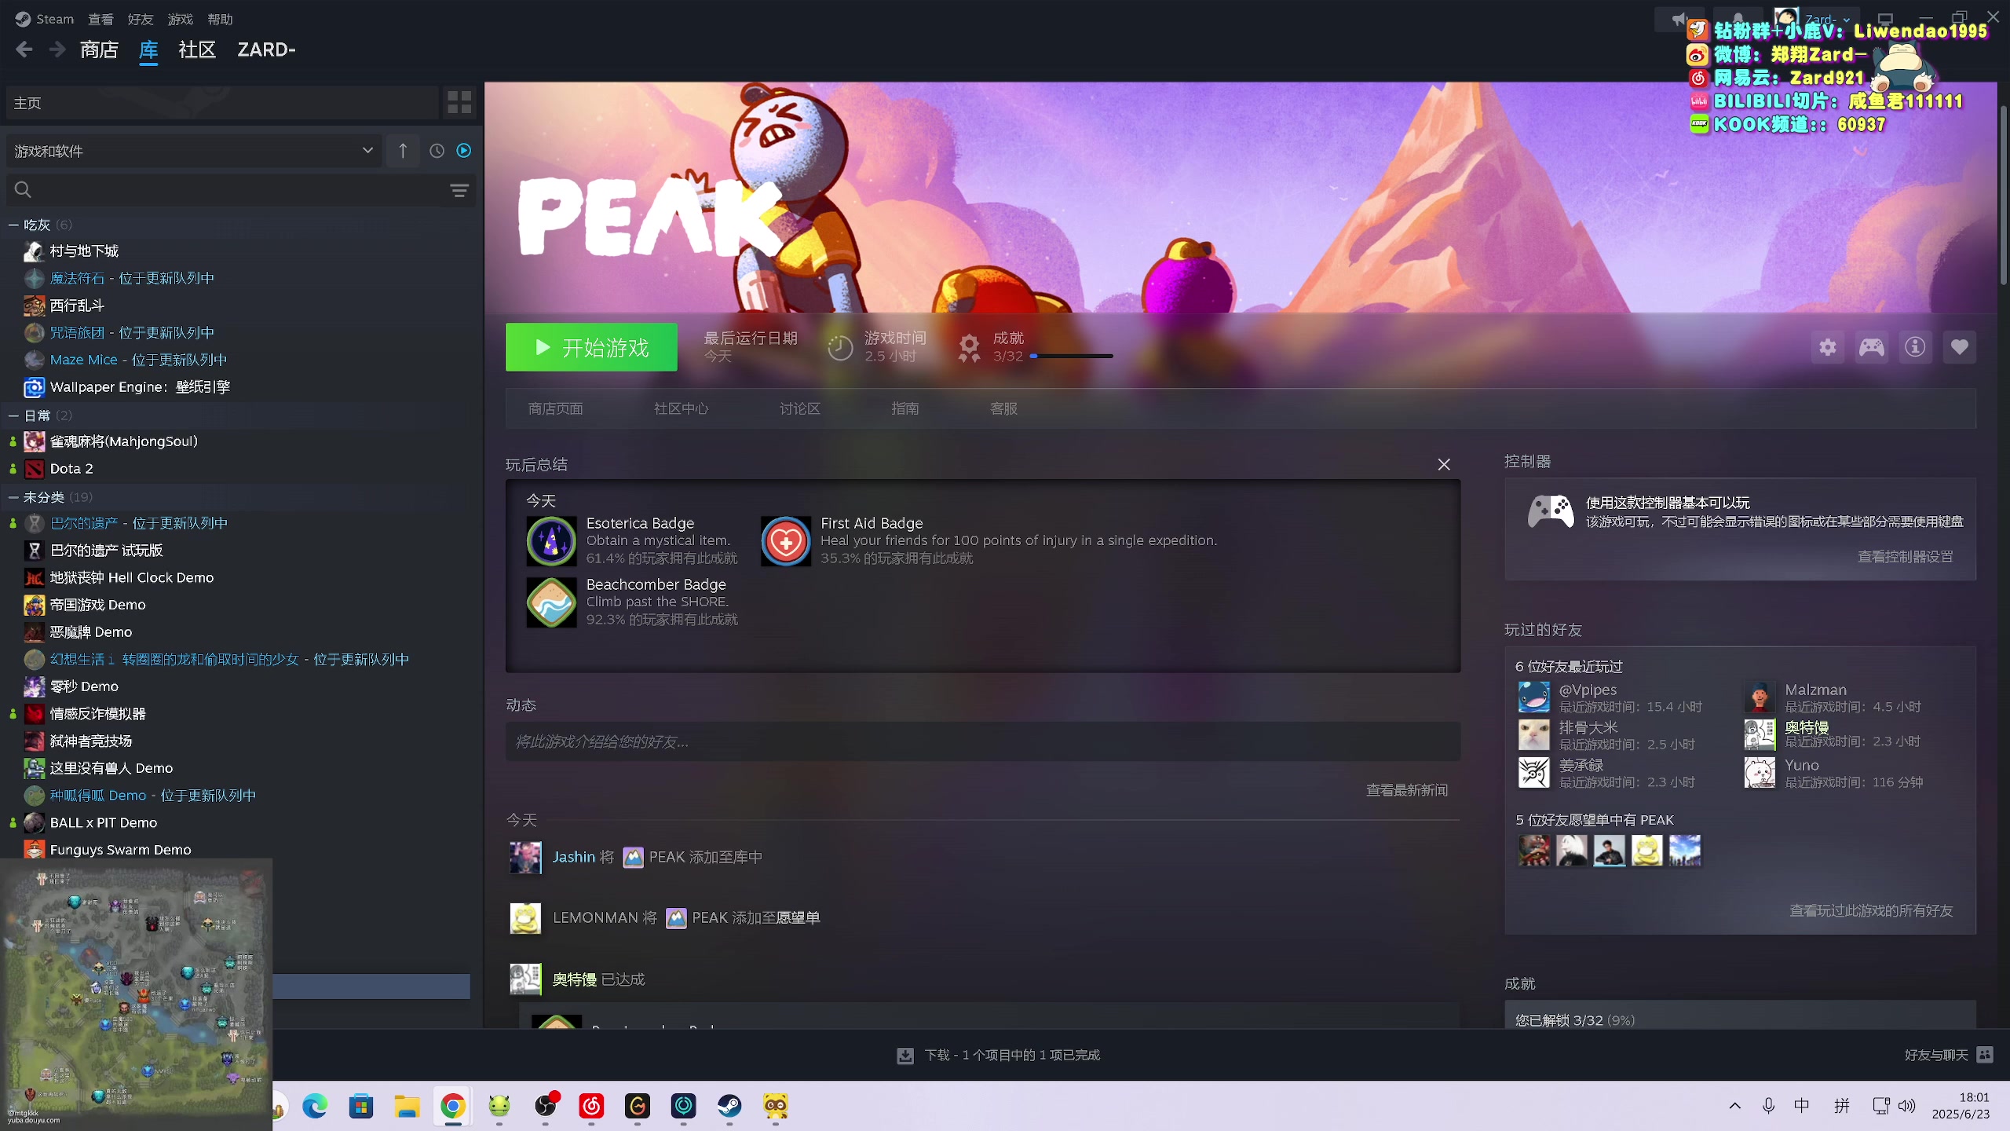
Task: Go back with the left arrow navigation icon
Action: click(x=24, y=50)
